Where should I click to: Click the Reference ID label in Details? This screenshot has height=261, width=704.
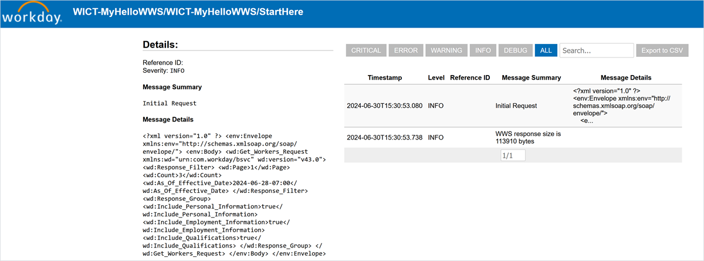click(x=163, y=62)
